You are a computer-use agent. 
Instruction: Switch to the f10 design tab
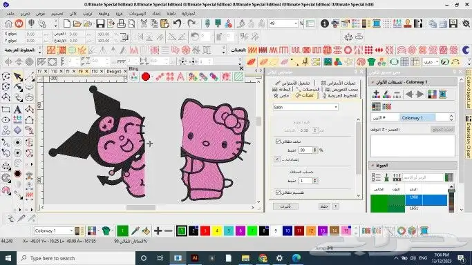97,71
